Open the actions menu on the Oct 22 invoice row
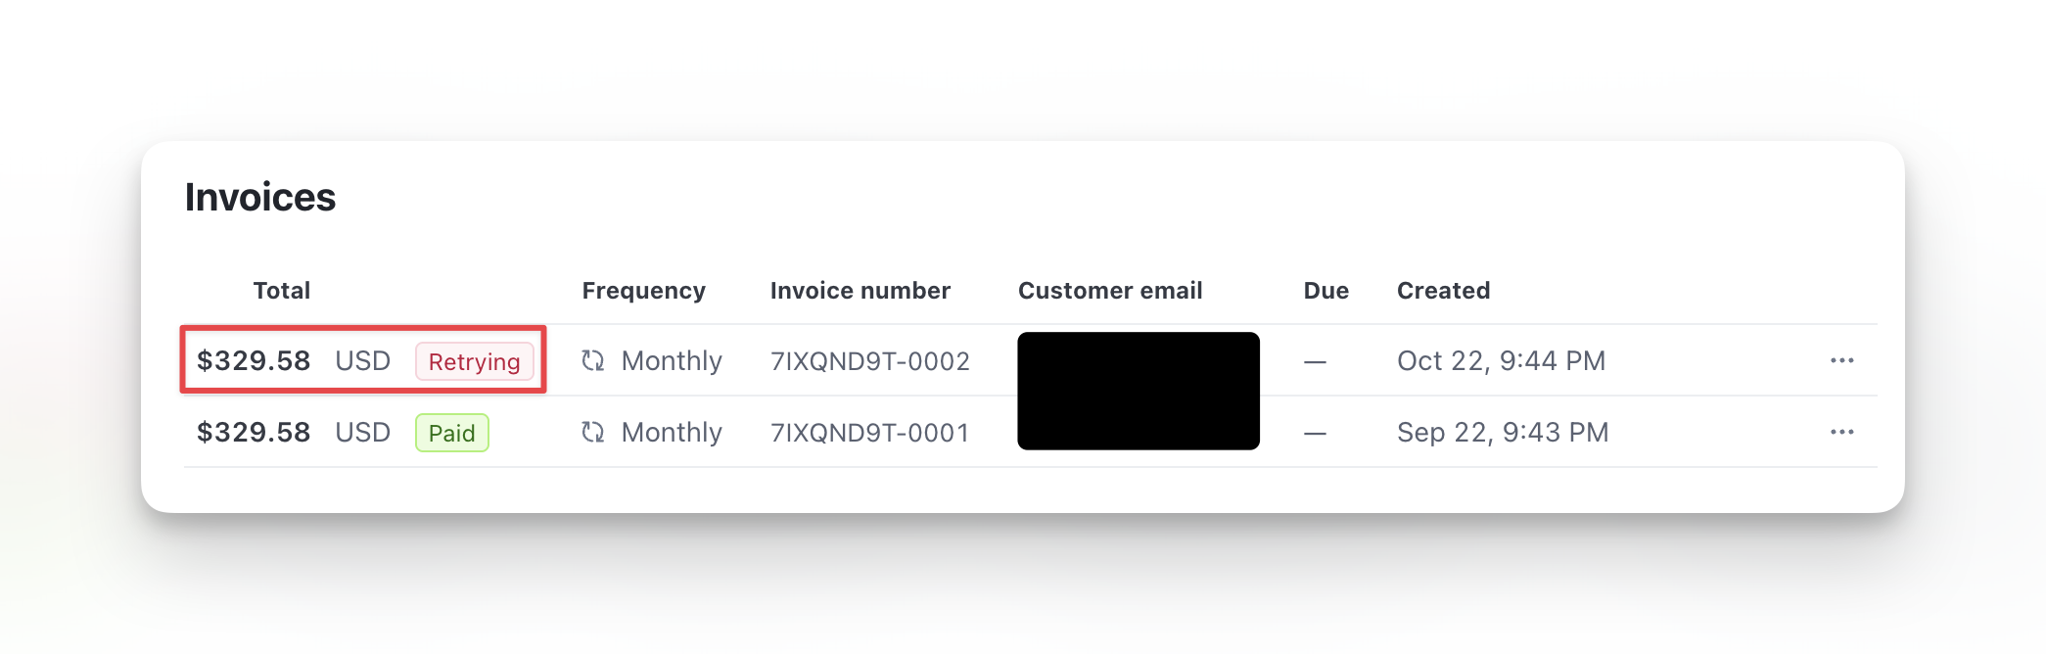 click(1843, 360)
